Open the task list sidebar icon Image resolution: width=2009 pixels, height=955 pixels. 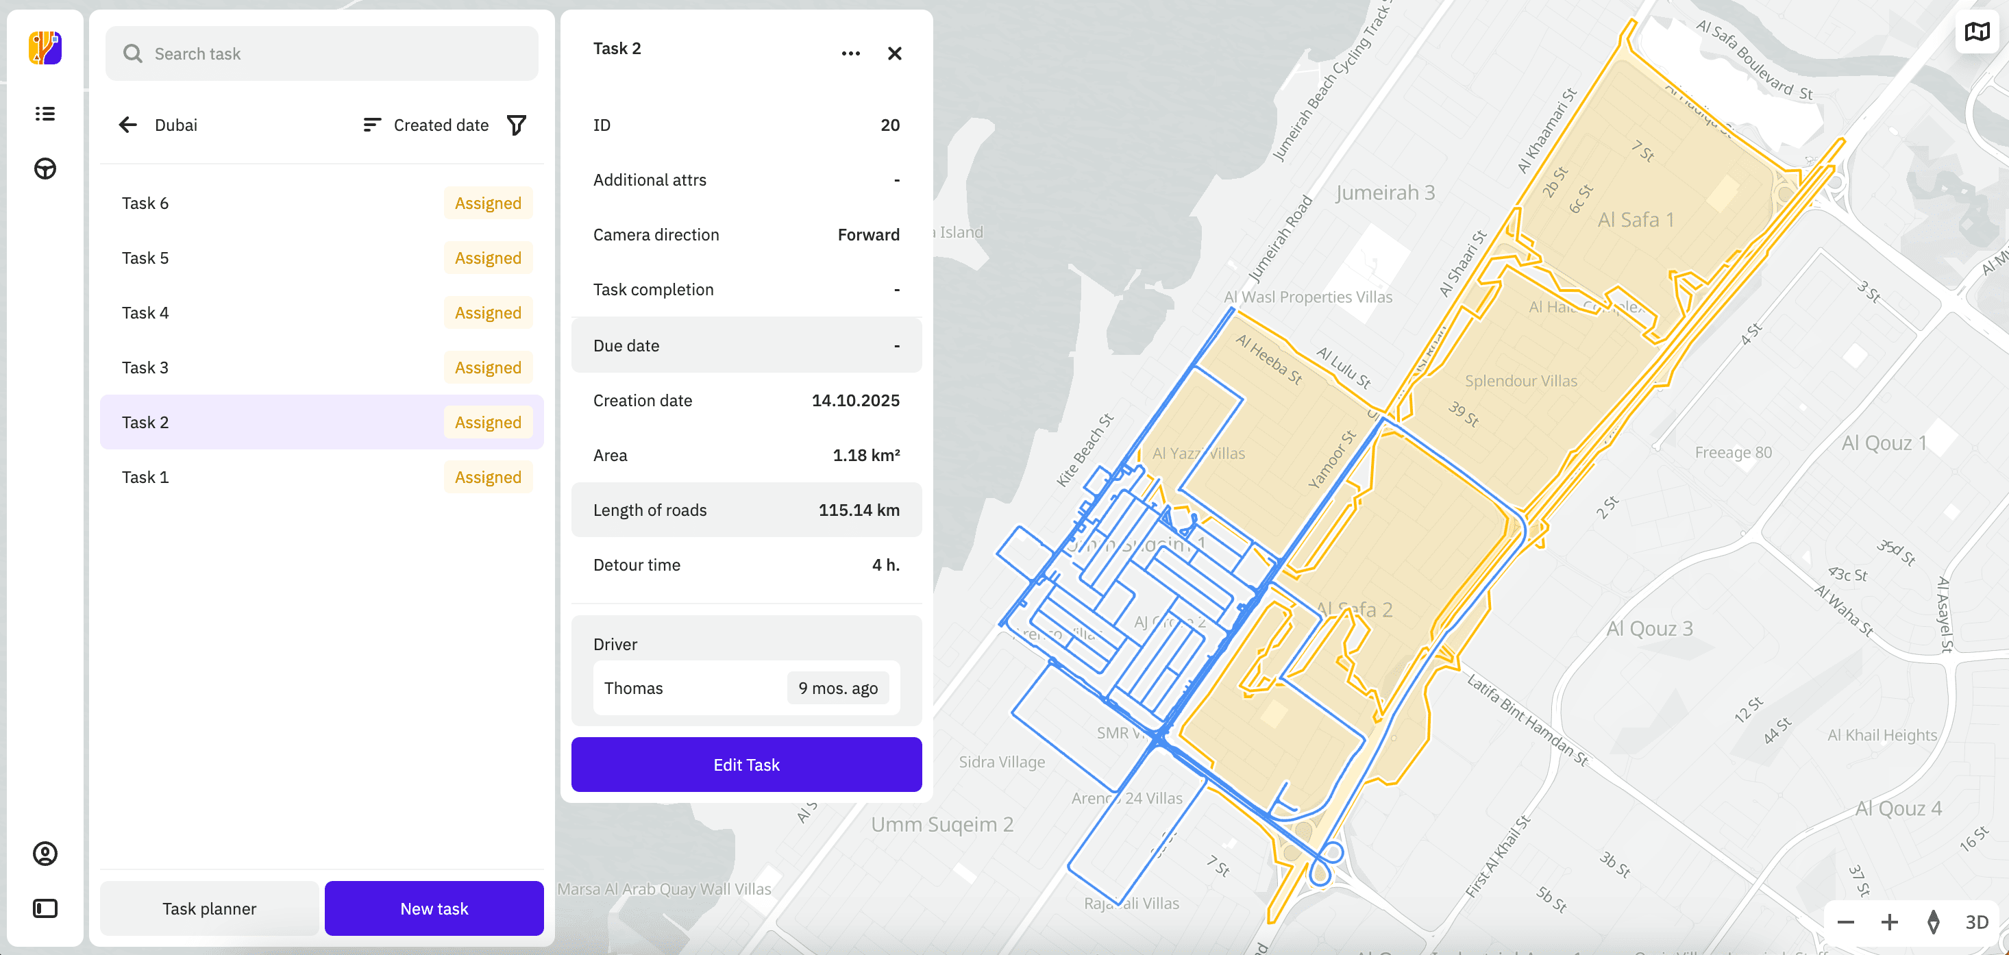(x=45, y=114)
